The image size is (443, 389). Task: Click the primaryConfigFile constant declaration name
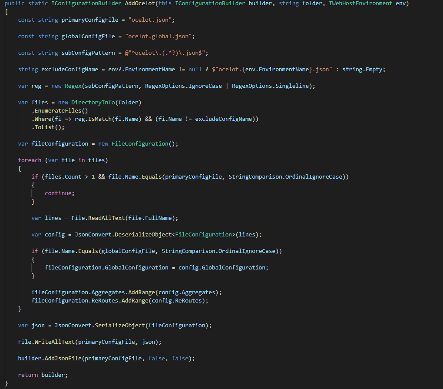(x=90, y=20)
